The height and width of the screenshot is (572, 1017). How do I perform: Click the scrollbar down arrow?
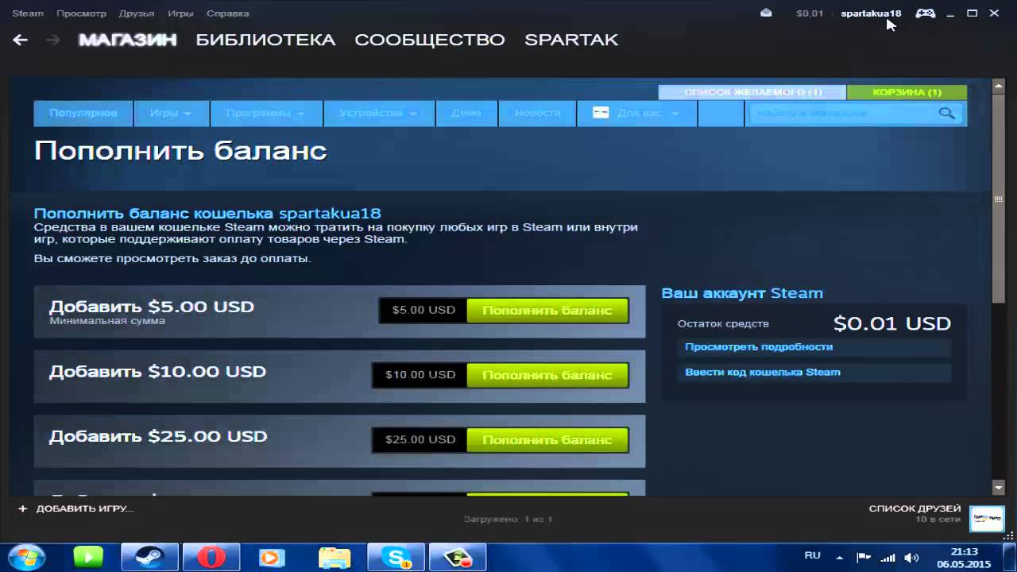(999, 487)
